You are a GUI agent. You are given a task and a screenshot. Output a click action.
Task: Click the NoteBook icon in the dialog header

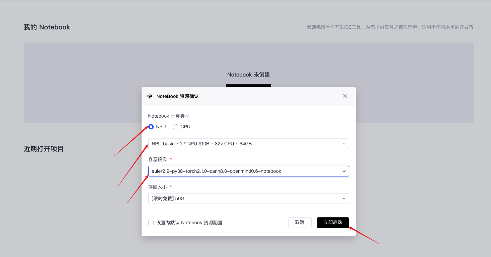(x=150, y=96)
